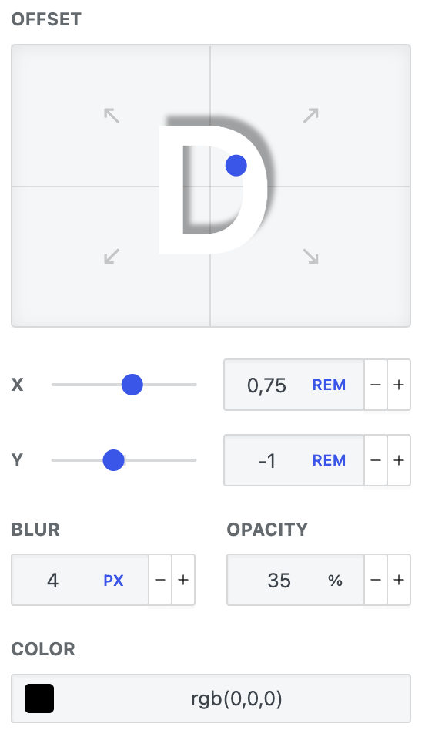Click the Y offset slider handle

pyautogui.click(x=114, y=460)
